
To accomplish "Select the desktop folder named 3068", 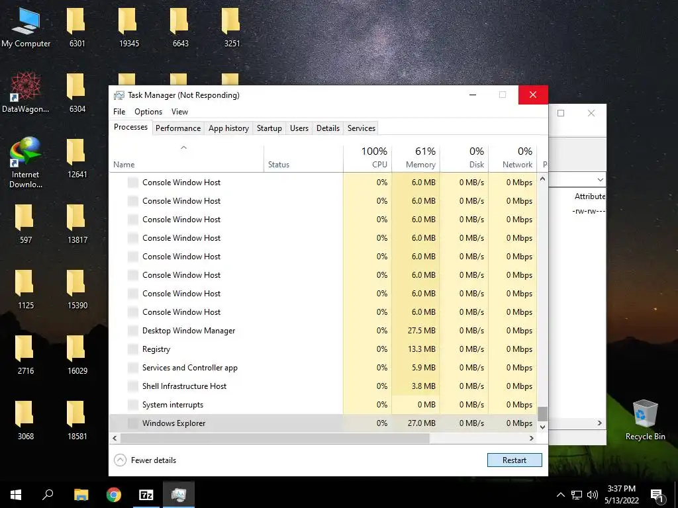I will point(26,420).
